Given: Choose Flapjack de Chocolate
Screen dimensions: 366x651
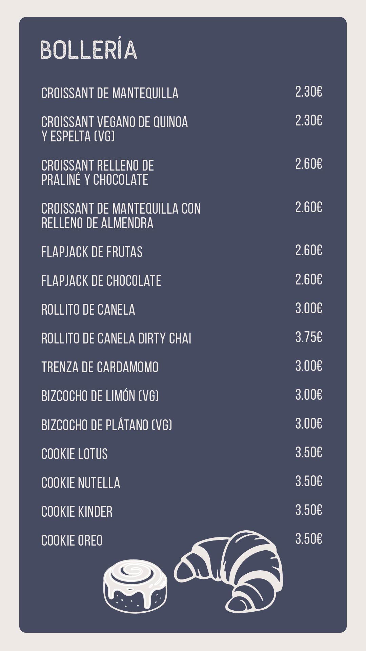Looking at the screenshot, I should tap(101, 281).
